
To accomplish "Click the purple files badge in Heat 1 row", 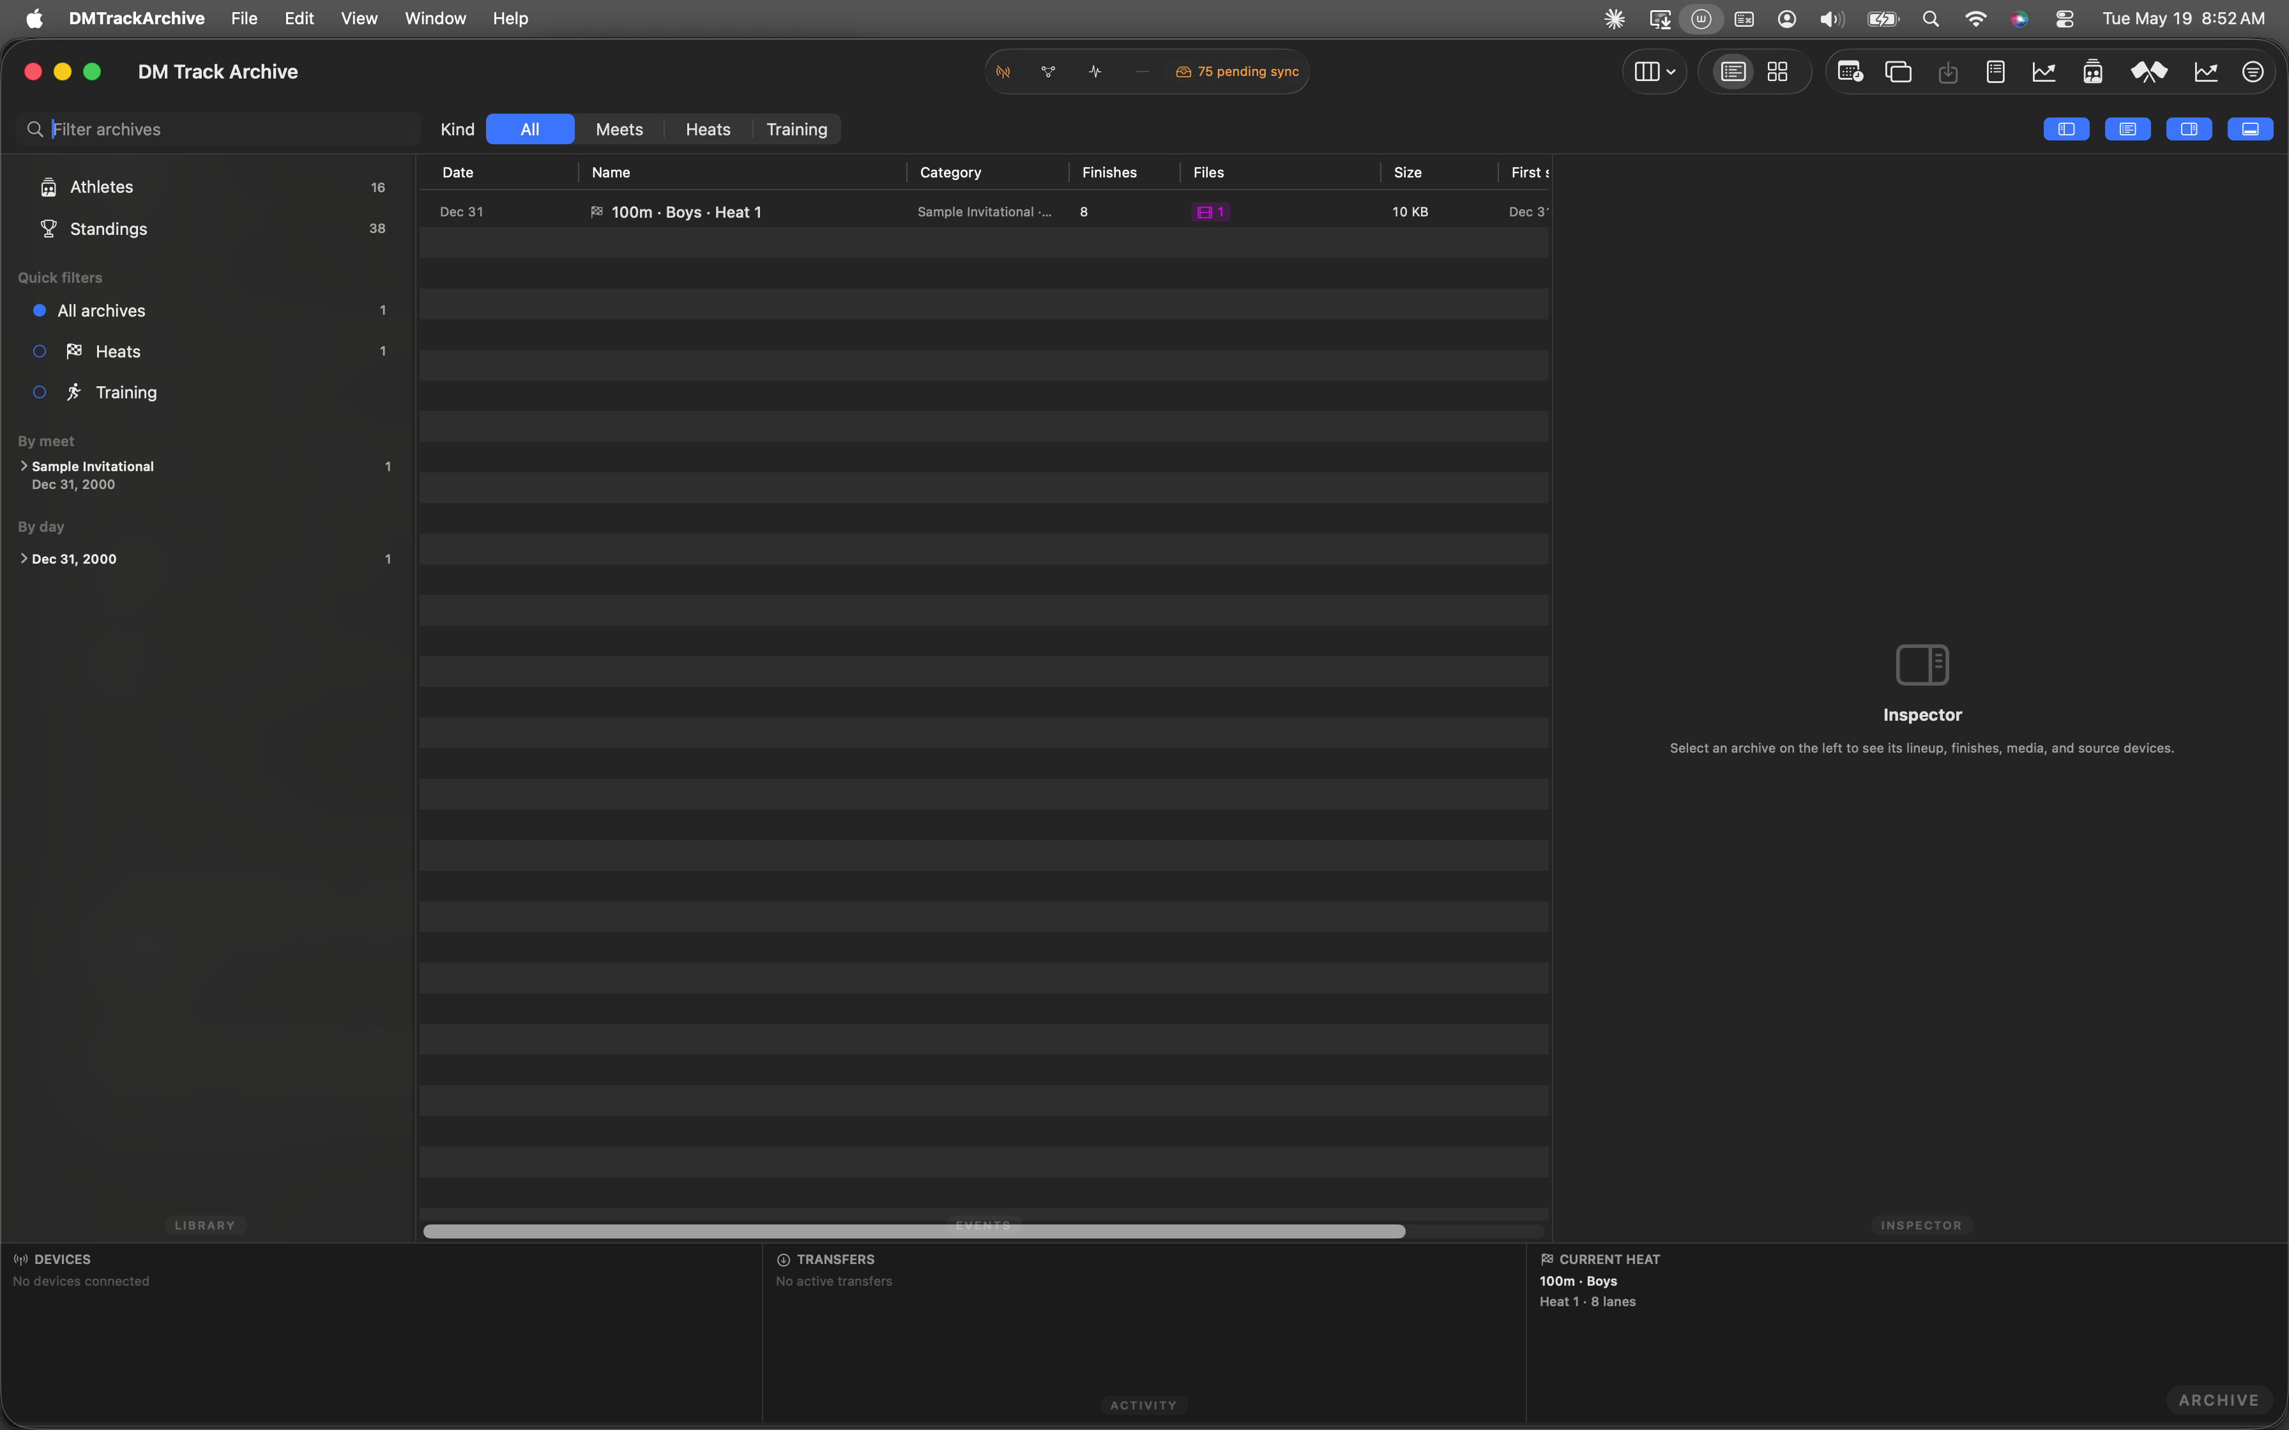I will coord(1211,212).
